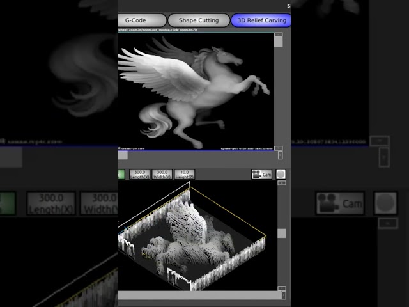Click the 'Double-Click: Zoom-to-fit' hint text
409x307 pixels.
(178, 30)
